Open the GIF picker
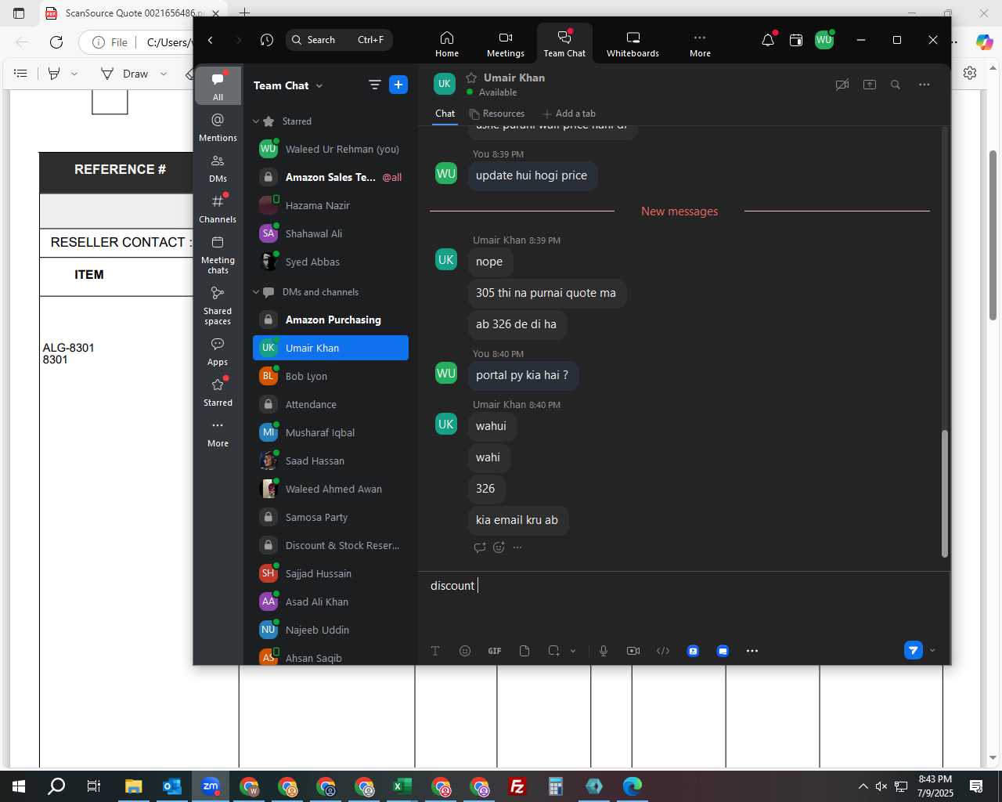Screen dimensions: 1002x802 495,651
